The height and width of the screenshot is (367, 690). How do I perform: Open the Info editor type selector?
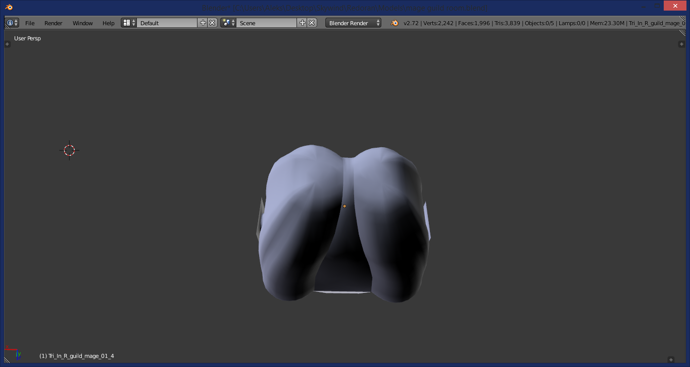[12, 23]
